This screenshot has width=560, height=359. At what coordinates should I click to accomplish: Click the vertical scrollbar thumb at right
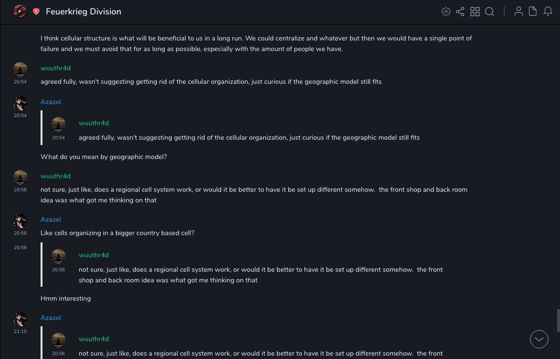[x=558, y=320]
